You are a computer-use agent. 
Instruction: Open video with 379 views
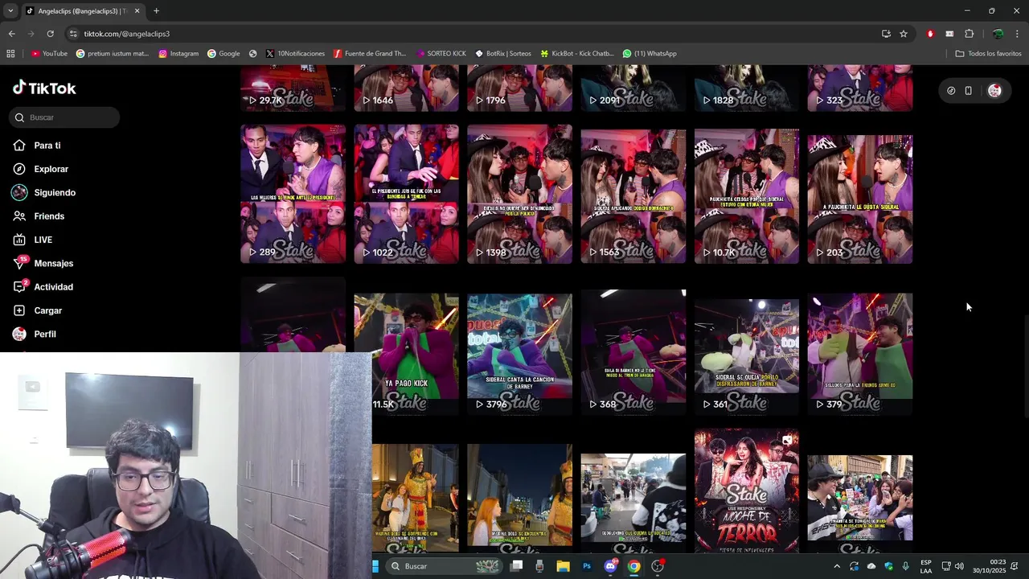point(860,354)
